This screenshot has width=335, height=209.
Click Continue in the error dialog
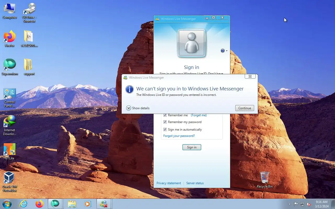[245, 108]
